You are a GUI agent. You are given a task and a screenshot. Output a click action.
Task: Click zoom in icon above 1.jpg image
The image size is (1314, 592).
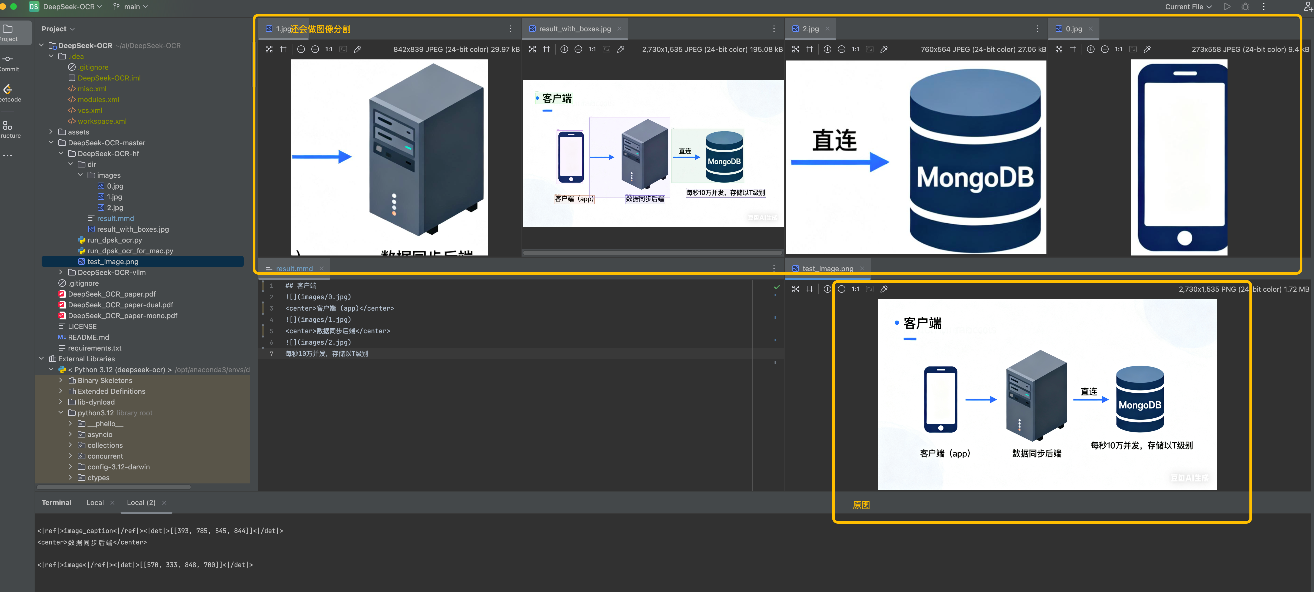pos(301,49)
